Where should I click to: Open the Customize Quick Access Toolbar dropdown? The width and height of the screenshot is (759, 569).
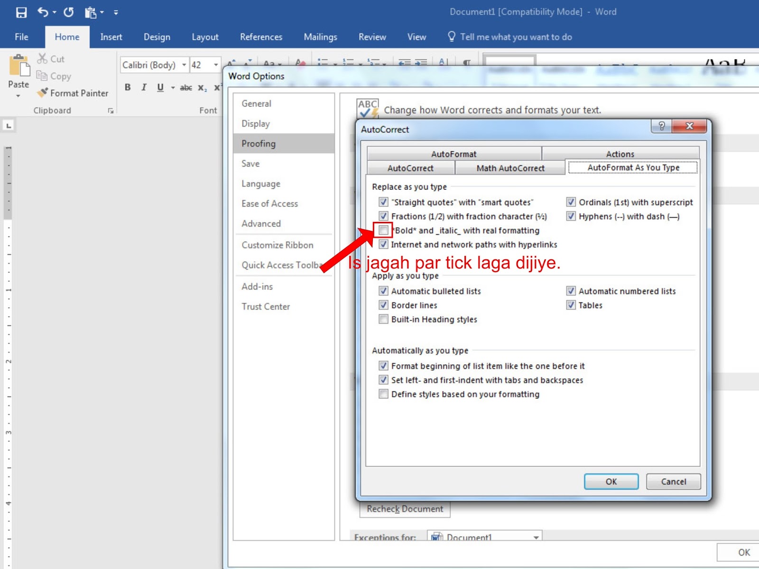(x=116, y=12)
